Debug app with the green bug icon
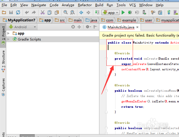The width and height of the screenshot is (179, 137). pyautogui.click(x=130, y=12)
